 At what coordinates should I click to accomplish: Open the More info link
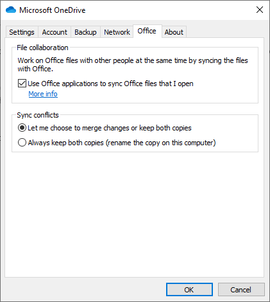coord(43,94)
